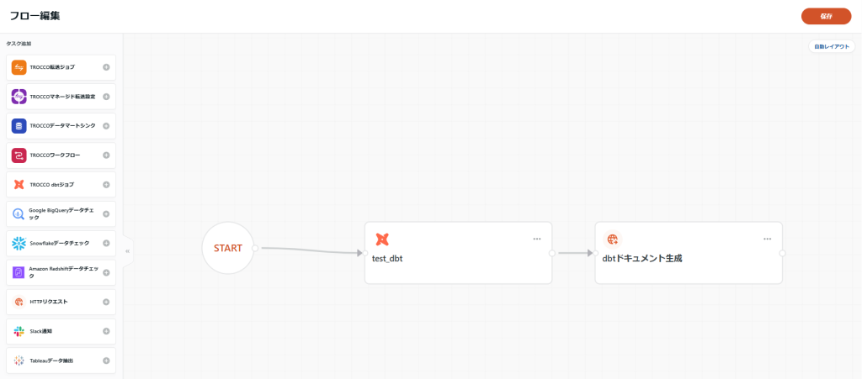Screen dimensions: 862x379
Task: Click the globe icon on dbtドキュメント生成 node
Action: [613, 240]
